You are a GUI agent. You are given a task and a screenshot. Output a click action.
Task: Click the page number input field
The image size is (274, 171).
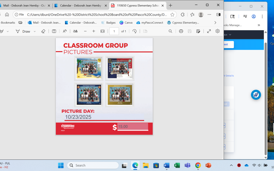click(114, 31)
